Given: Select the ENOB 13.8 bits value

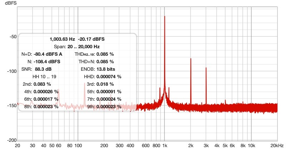Looking at the screenshot, I should pos(106,69).
